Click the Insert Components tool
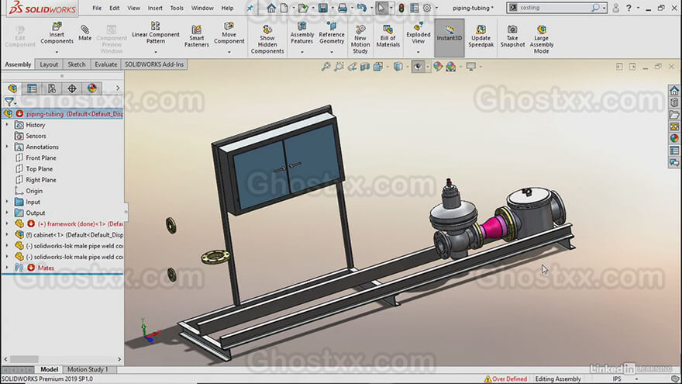 tap(57, 33)
